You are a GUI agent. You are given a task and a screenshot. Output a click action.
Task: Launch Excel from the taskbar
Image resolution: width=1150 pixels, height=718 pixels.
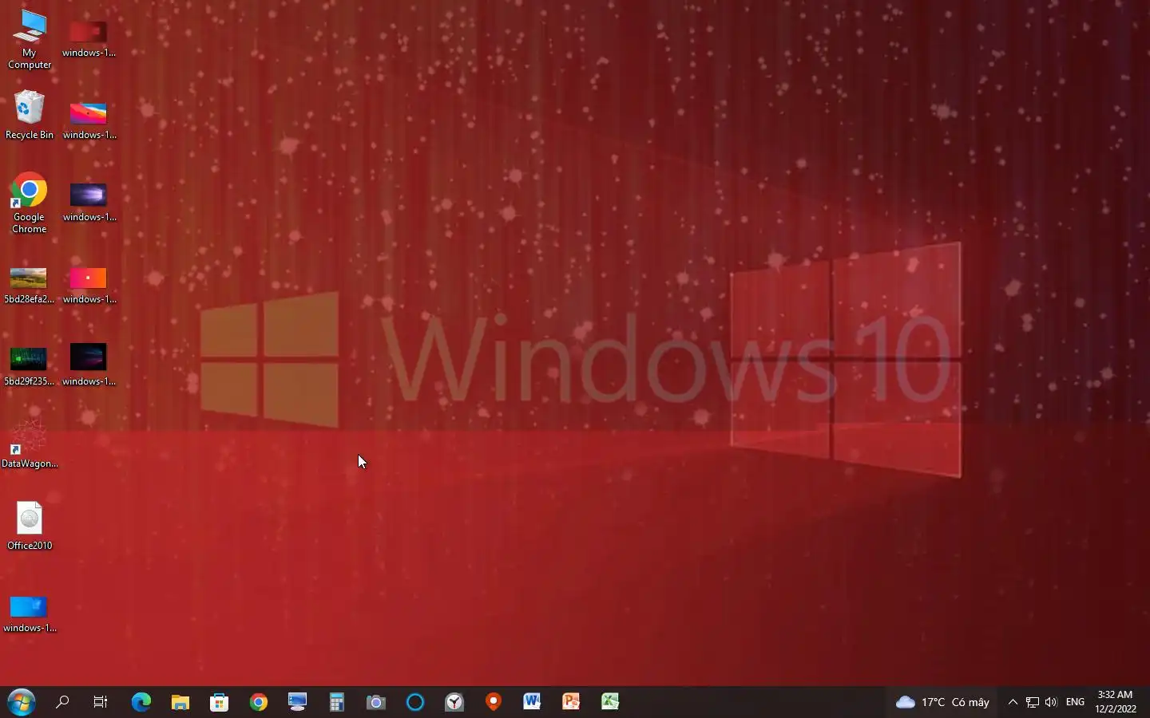pyautogui.click(x=611, y=702)
